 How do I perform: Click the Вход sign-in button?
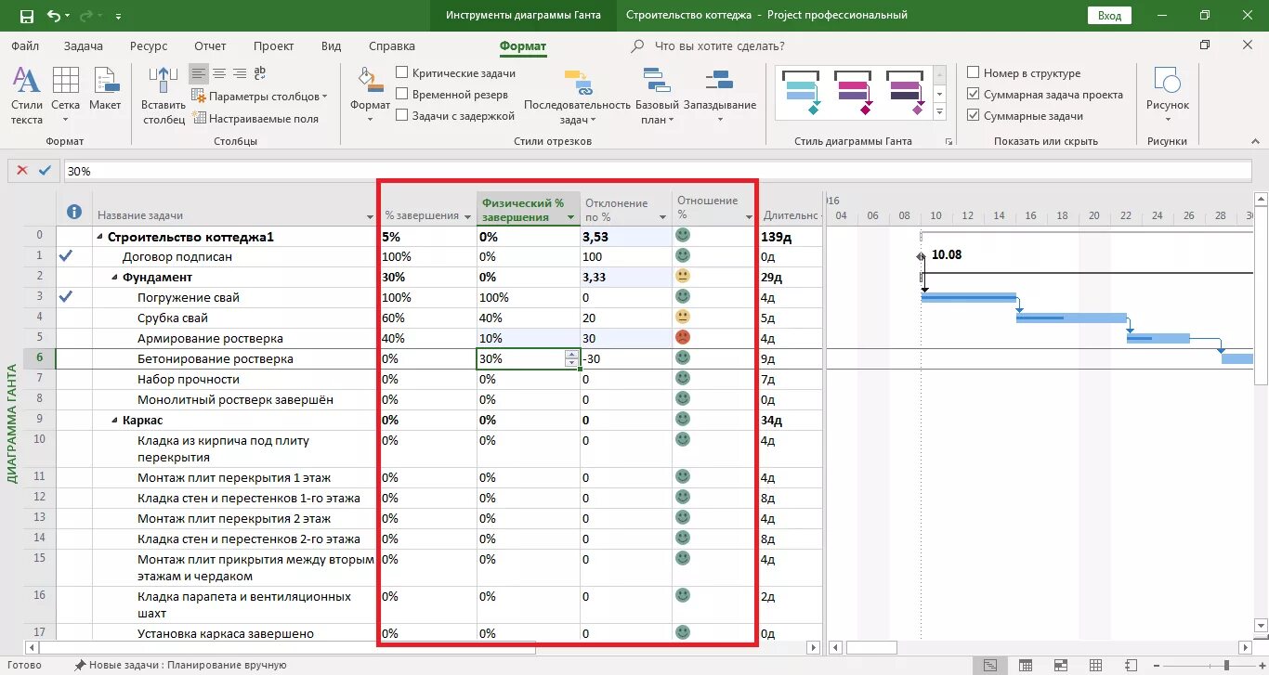pyautogui.click(x=1109, y=16)
